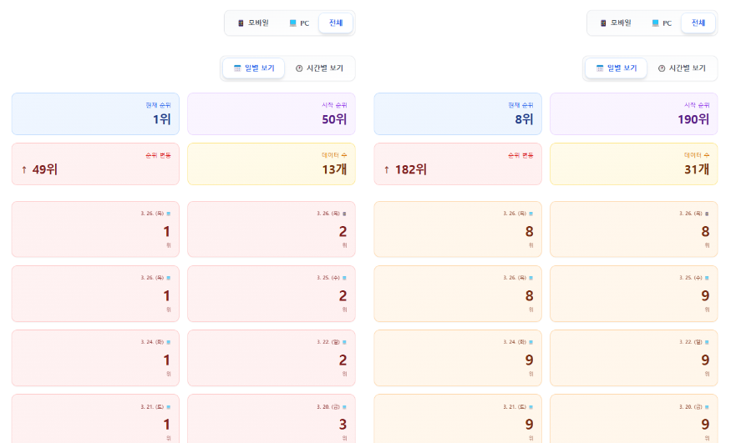Click the 순위 변동 49위 value
Image resolution: width=731 pixels, height=443 pixels.
(45, 169)
